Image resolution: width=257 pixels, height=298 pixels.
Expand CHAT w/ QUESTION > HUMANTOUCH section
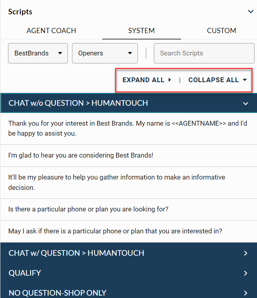pos(76,253)
